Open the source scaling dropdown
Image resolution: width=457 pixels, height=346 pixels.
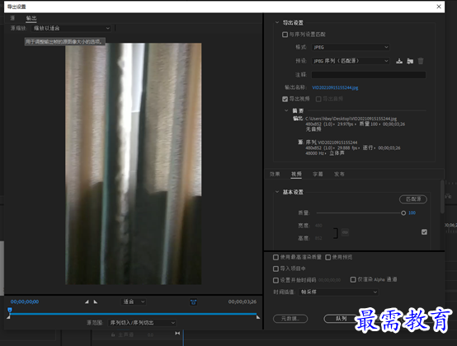71,28
